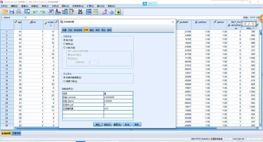Open the 导出 tab in the dialog
The width and height of the screenshot is (263, 142).
103,30
